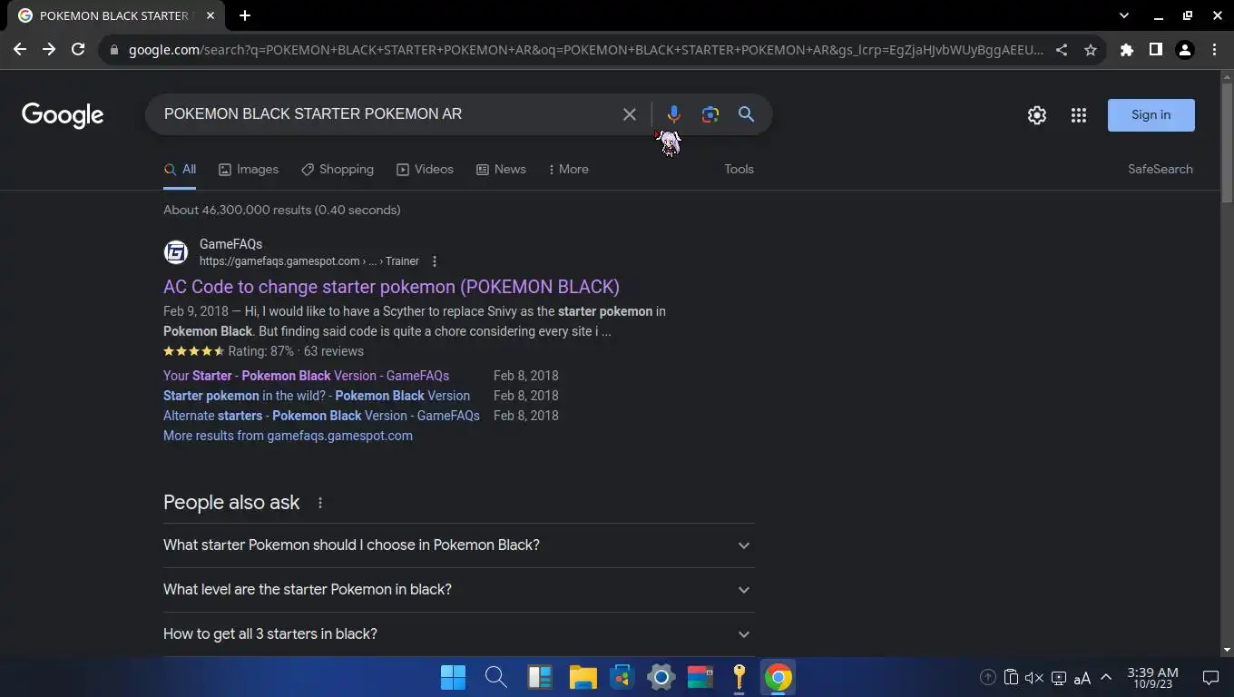Open Windows taskbar search
Viewport: 1234px width, 697px height.
495,678
